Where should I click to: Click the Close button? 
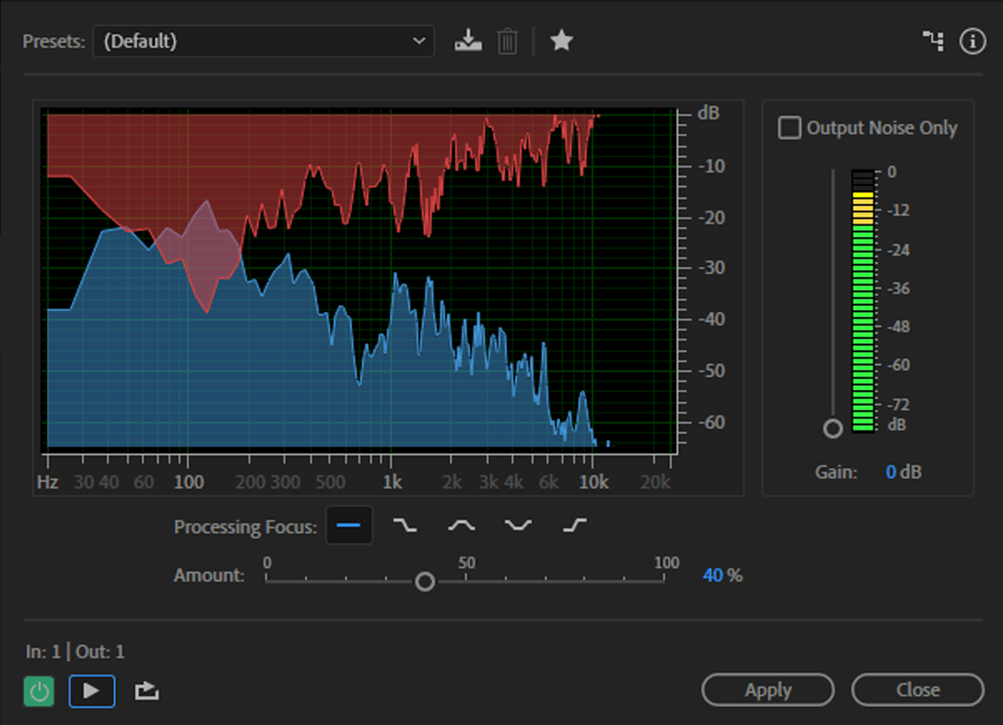[918, 690]
